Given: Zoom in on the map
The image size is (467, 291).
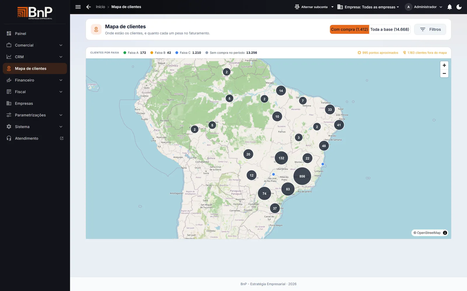Looking at the screenshot, I should (x=444, y=65).
